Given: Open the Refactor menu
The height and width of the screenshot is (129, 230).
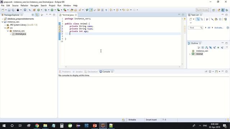Looking at the screenshot, I should pyautogui.click(x=24, y=6).
